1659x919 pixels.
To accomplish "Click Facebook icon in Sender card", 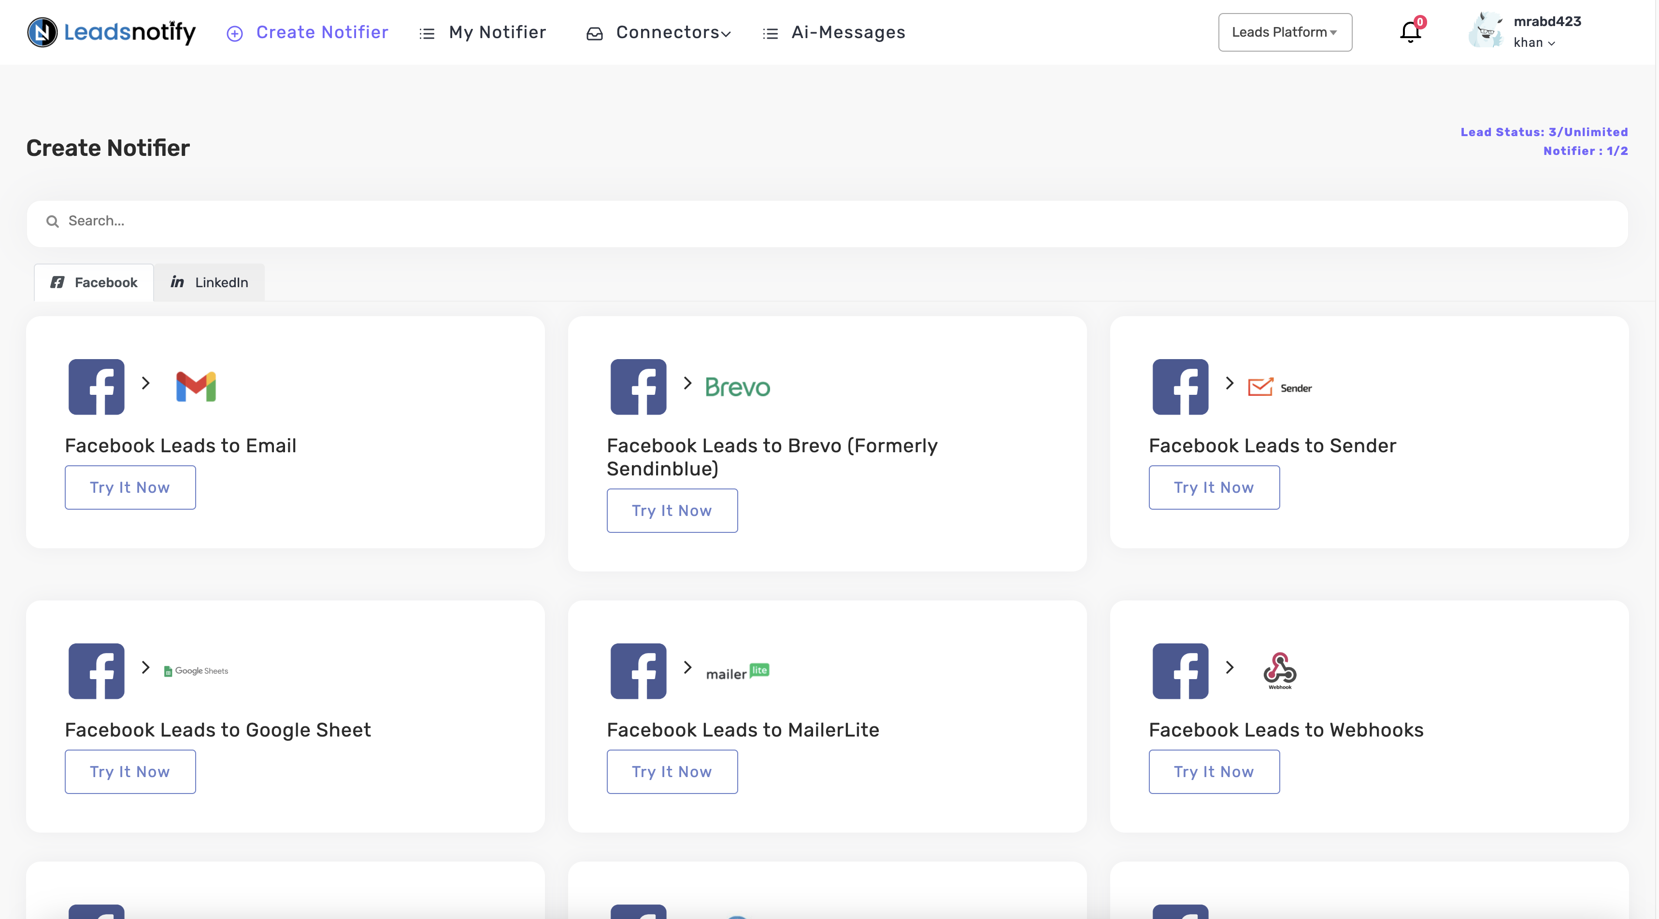I will coord(1181,386).
